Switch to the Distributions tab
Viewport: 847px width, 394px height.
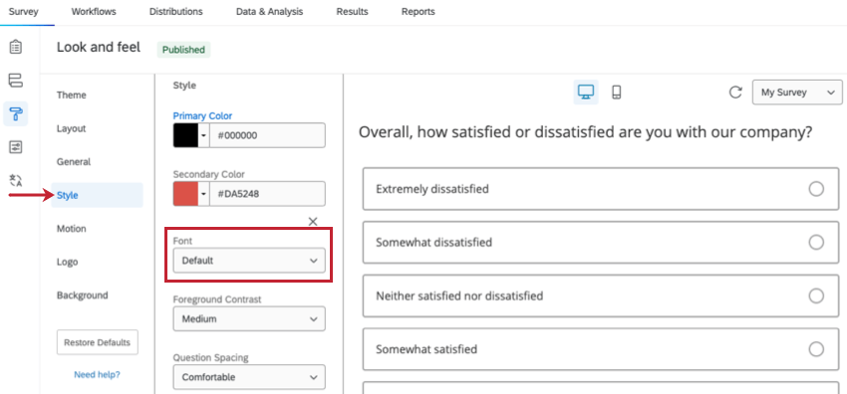(176, 11)
